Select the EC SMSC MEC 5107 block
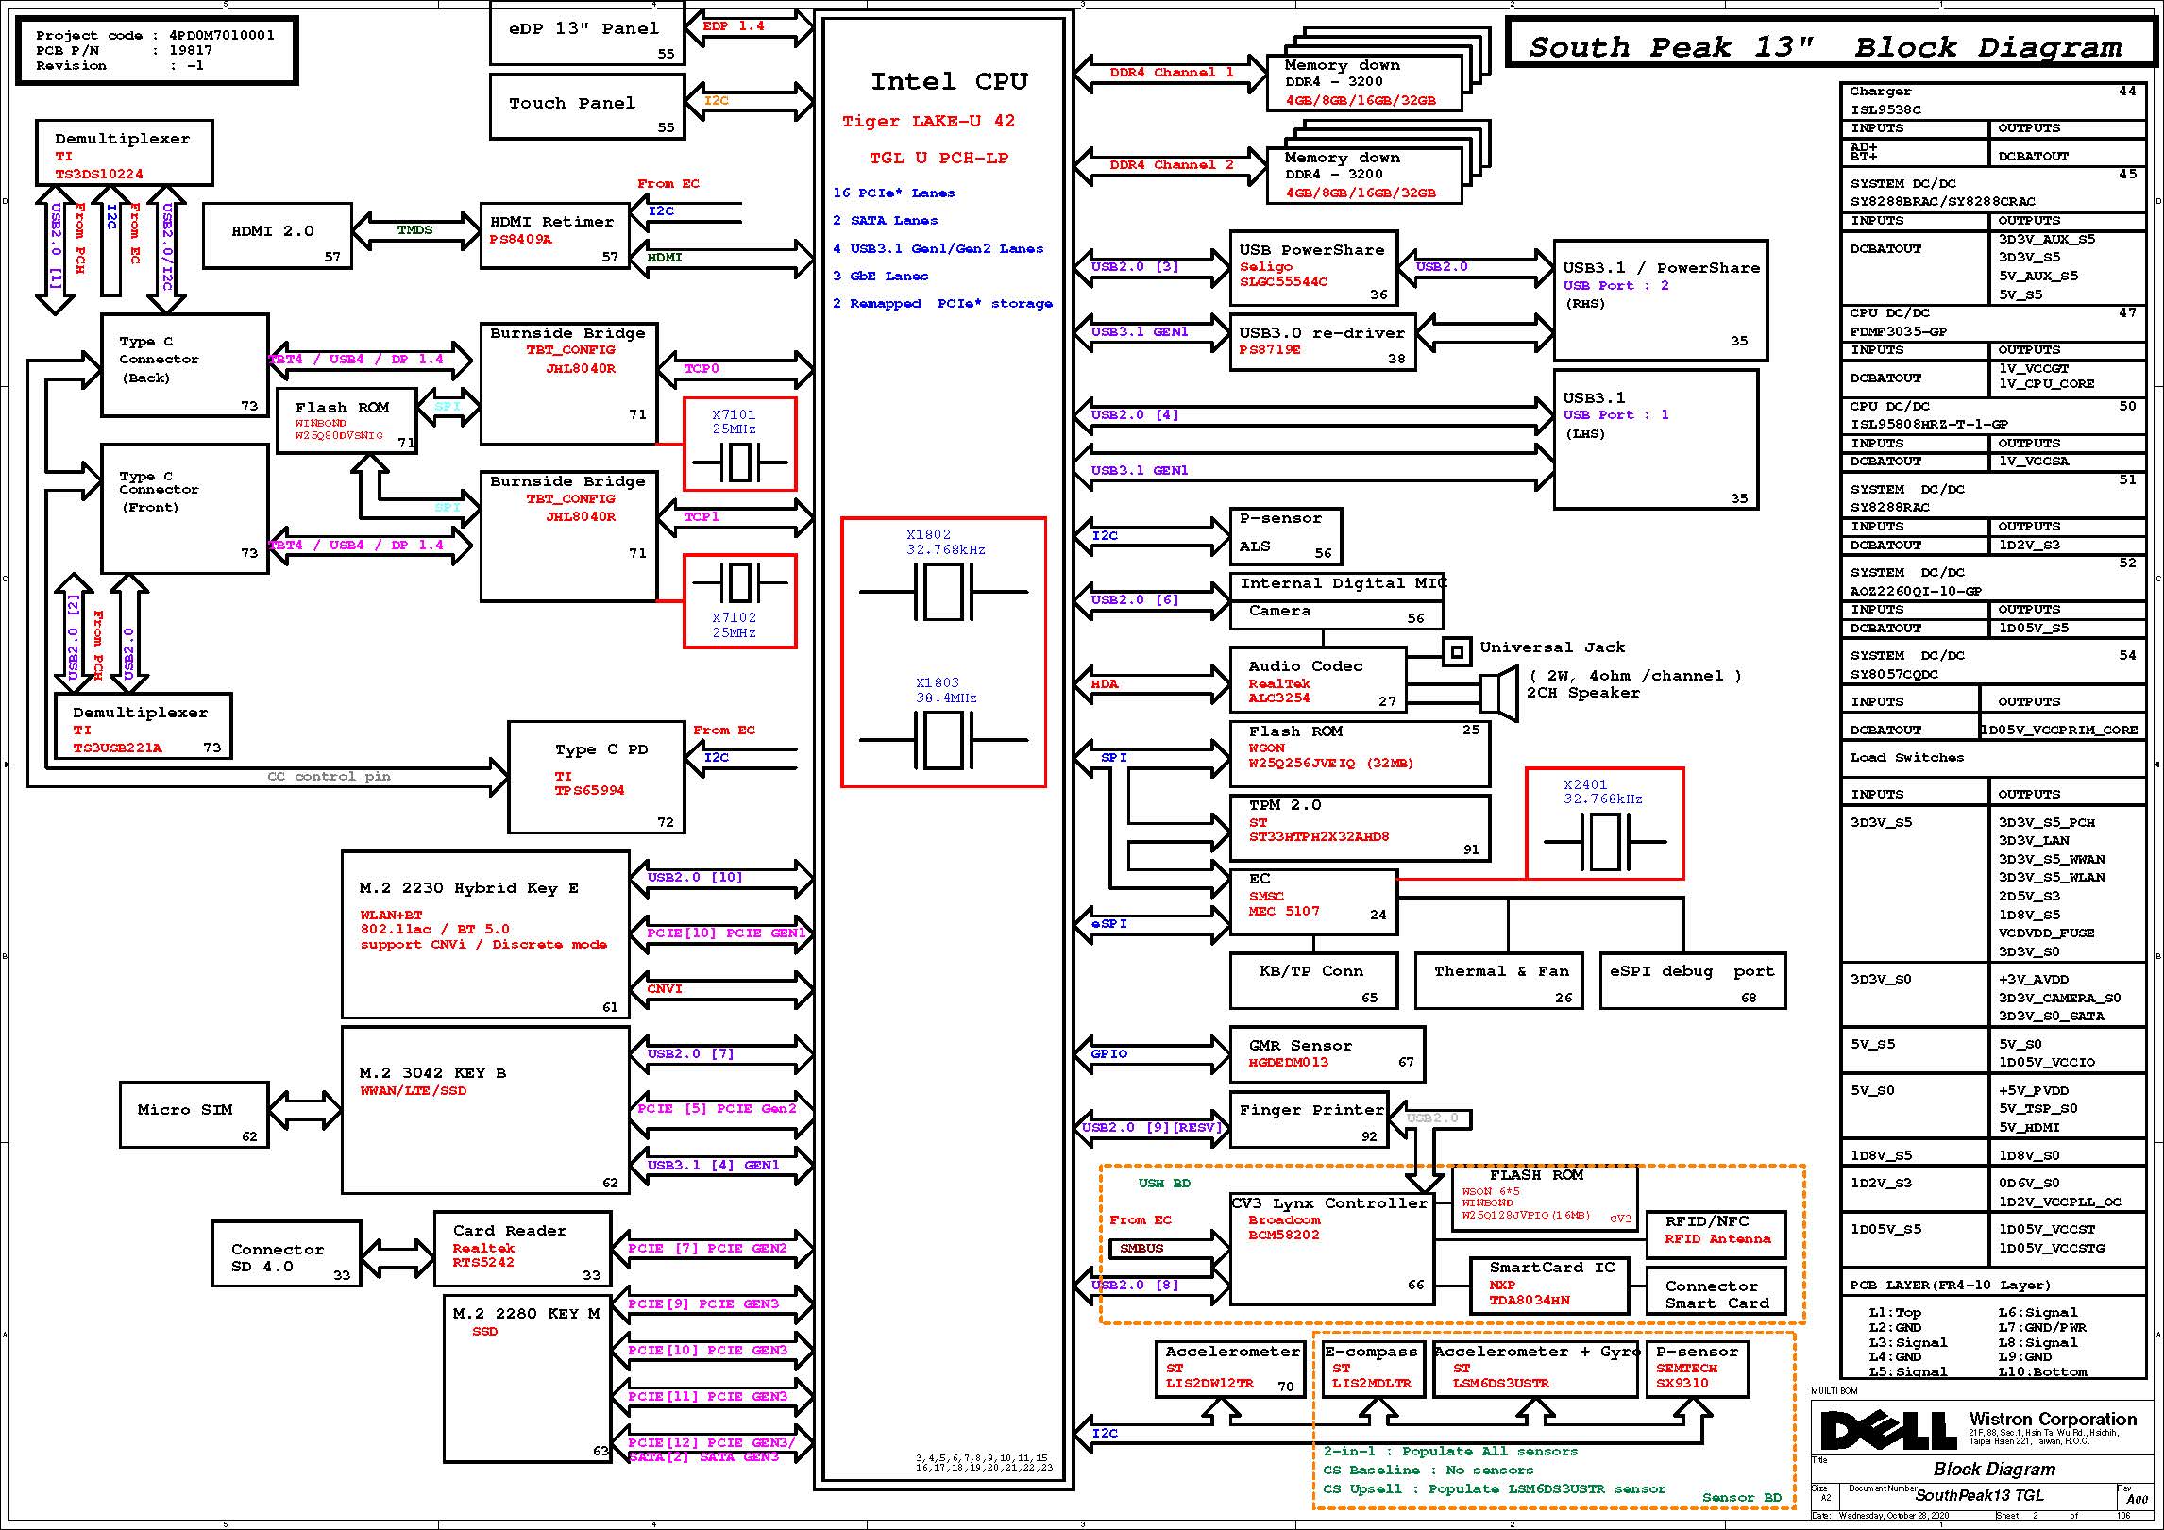 (1312, 901)
